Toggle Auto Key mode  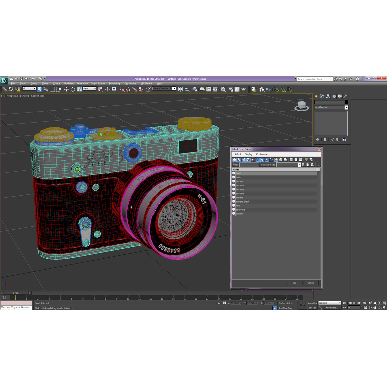click(312, 303)
